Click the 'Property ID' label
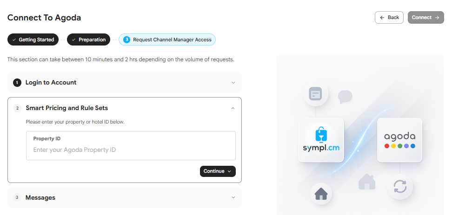Screen dimensions: 452x215 (47, 138)
